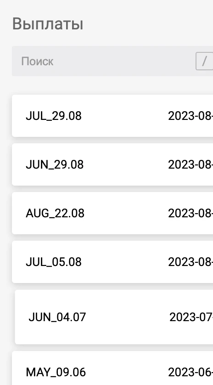Focus the Поиск search field
Screen dimensions: 213x385
(x=112, y=61)
